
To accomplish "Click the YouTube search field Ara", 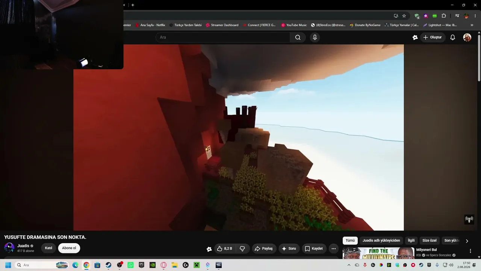I will tap(223, 37).
